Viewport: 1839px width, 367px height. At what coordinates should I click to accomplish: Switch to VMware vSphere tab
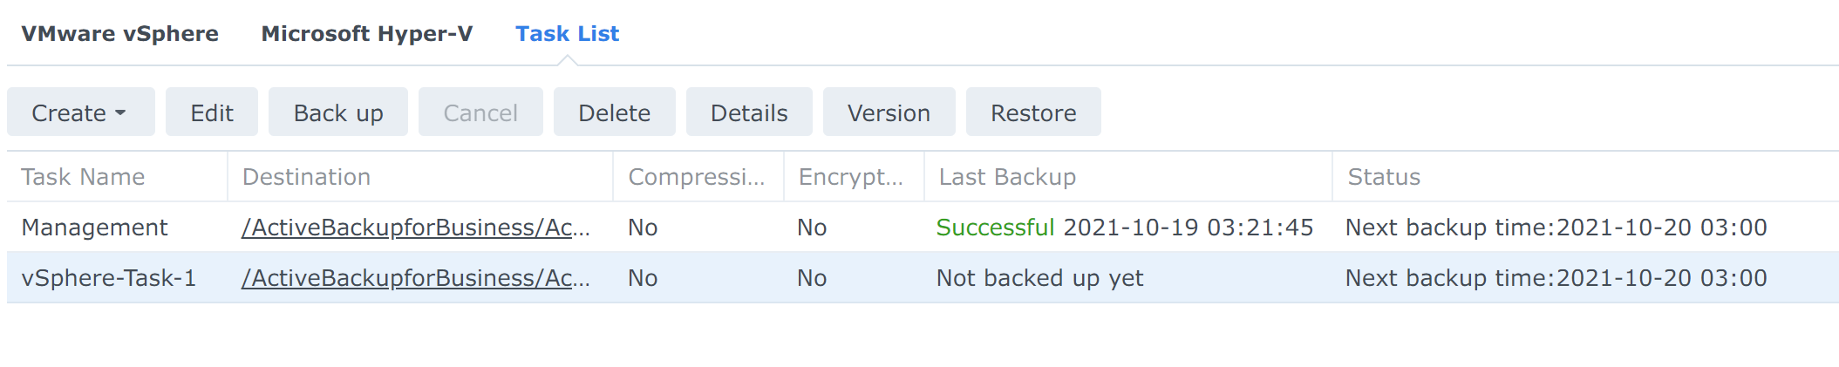point(120,34)
